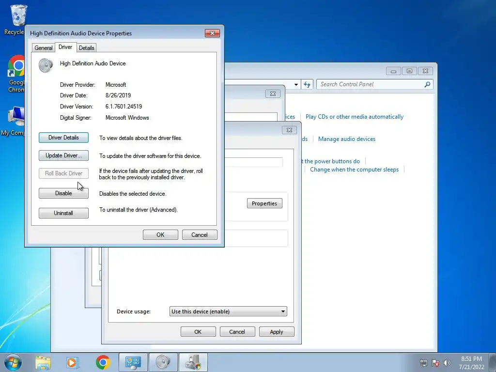The image size is (496, 372).
Task: Switch to the device properties taskbar button
Action: point(193,362)
